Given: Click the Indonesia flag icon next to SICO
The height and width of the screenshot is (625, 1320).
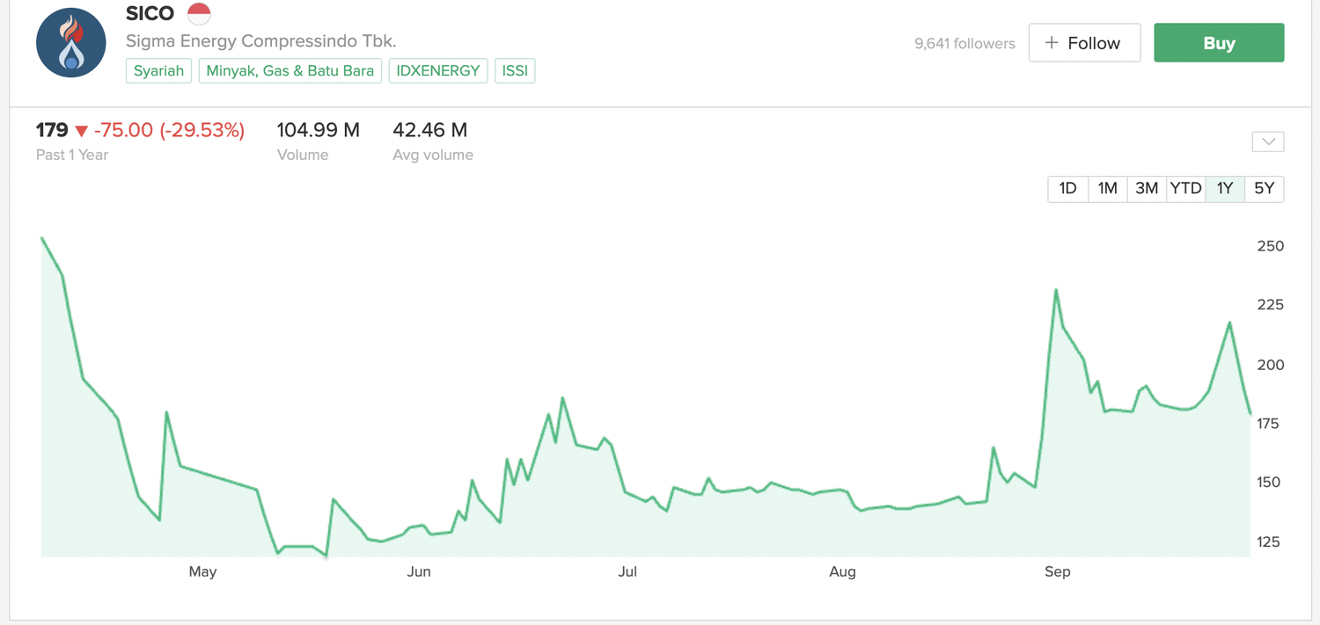Looking at the screenshot, I should point(199,13).
